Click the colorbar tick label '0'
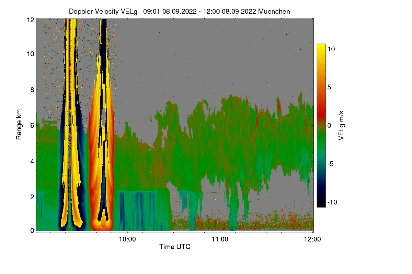This screenshot has width=412, height=274. (329, 125)
